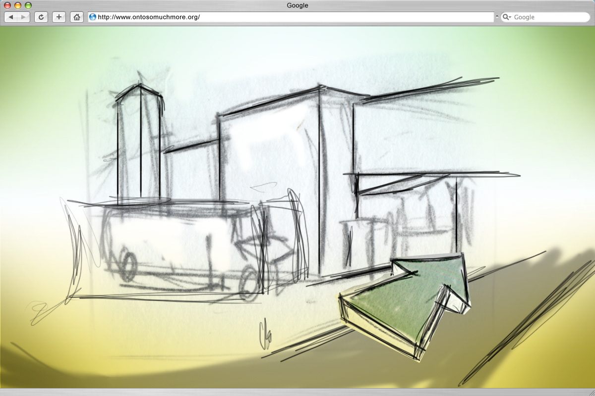Click into the Google search field
The width and height of the screenshot is (595, 396).
(x=545, y=17)
